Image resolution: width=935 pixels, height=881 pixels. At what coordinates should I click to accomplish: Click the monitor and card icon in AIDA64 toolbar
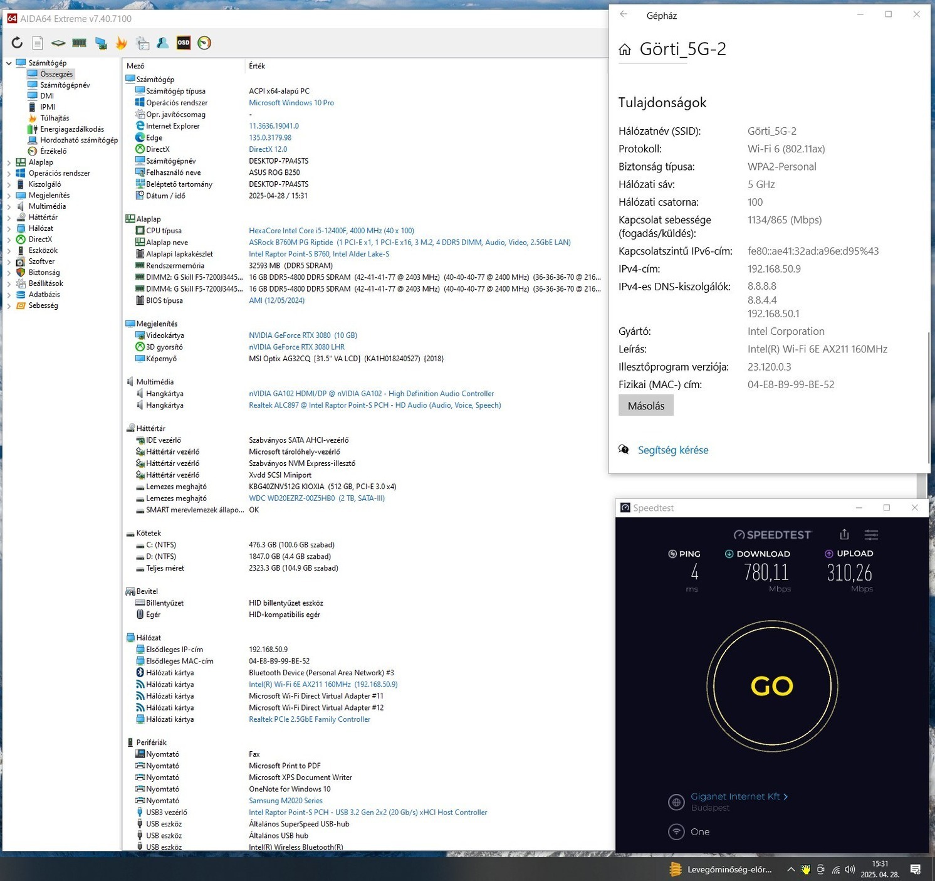(x=100, y=43)
